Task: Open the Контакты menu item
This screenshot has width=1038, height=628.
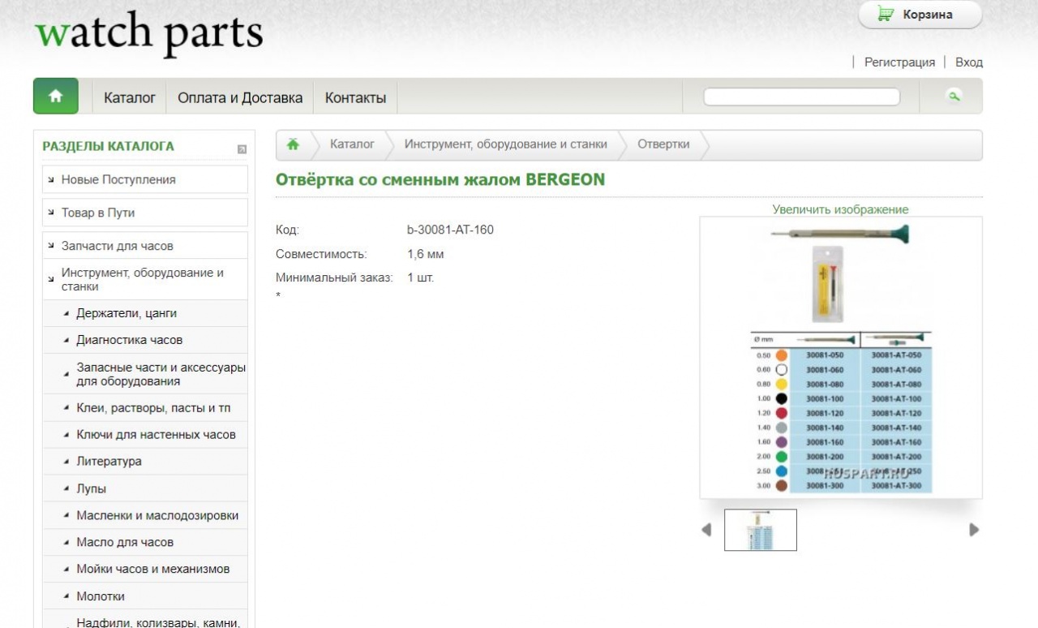Action: tap(355, 97)
